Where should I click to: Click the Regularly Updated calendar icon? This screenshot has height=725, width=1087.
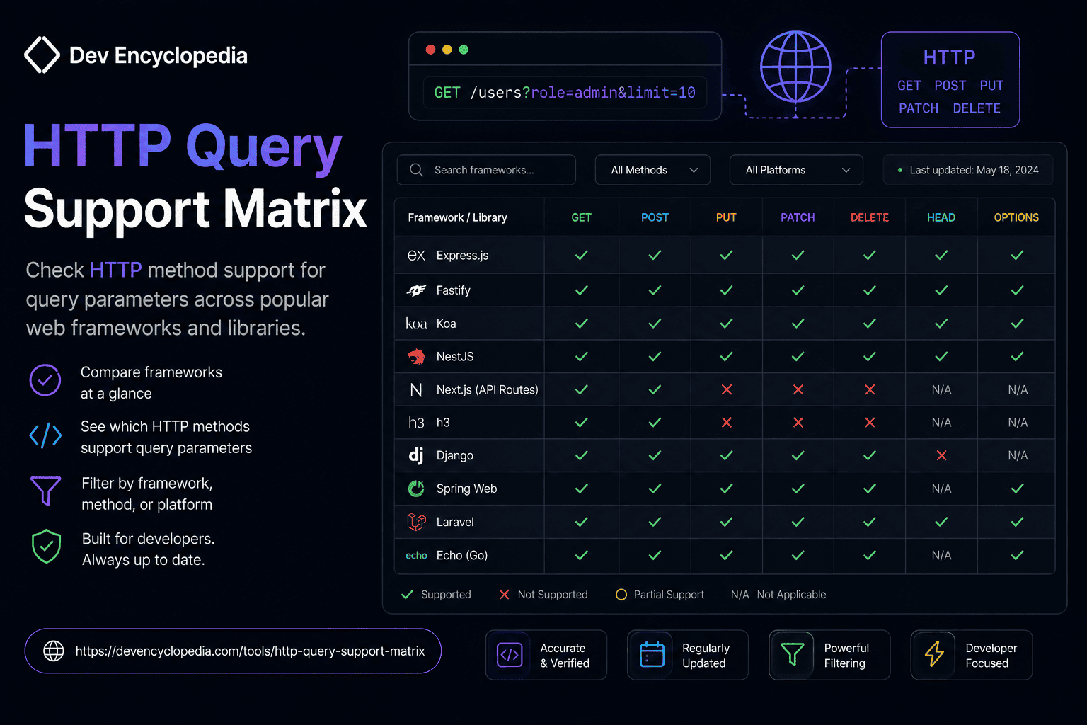(652, 655)
